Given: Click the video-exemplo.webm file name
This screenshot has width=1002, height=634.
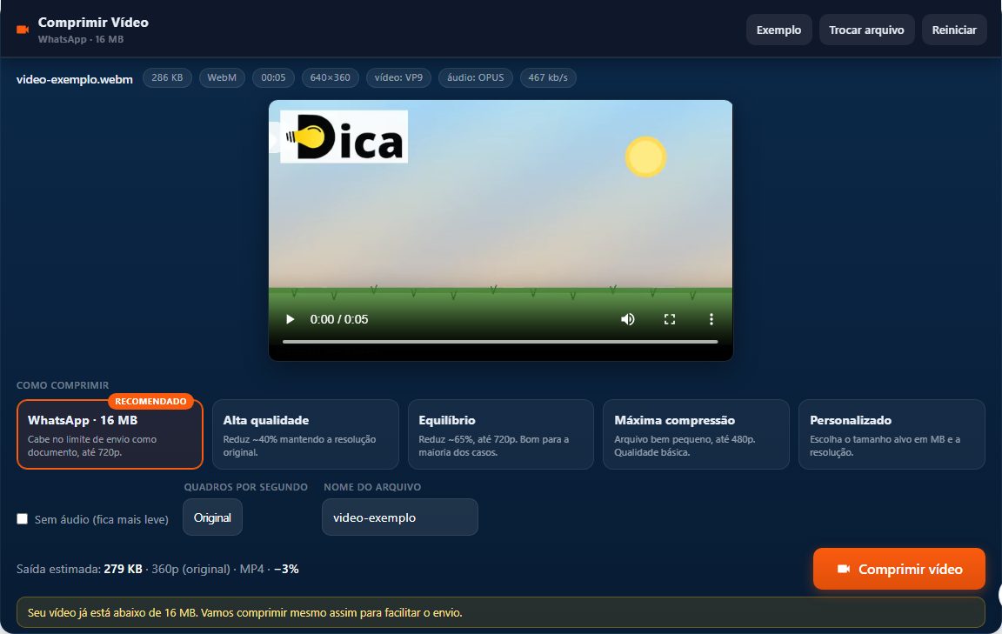Looking at the screenshot, I should point(74,79).
